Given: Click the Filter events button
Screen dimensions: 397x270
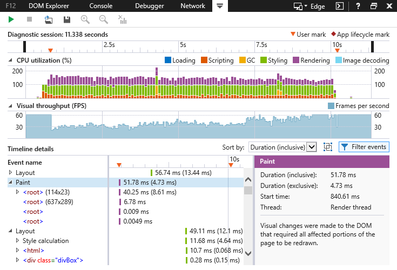Looking at the screenshot, I should pyautogui.click(x=364, y=147).
